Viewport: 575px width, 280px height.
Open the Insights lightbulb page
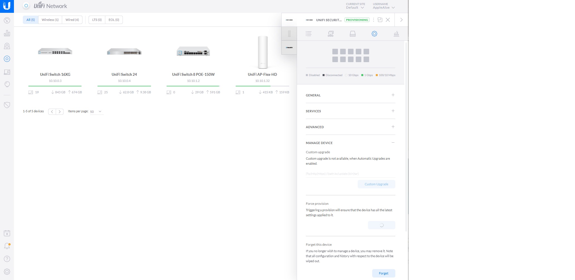(x=7, y=84)
